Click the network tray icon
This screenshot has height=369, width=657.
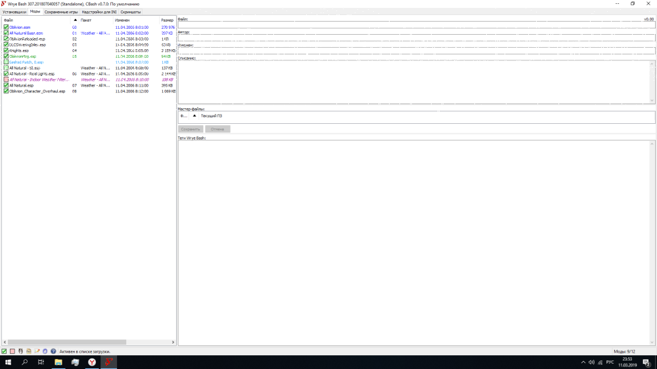pos(600,362)
